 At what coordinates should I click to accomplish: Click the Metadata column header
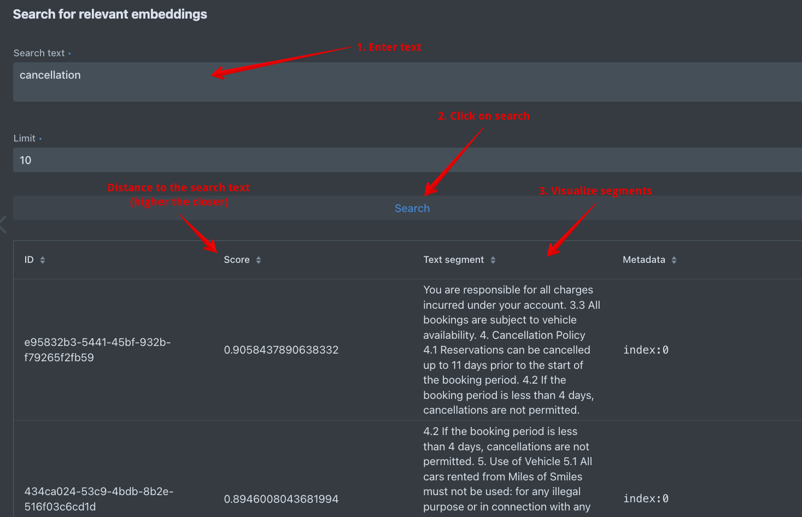tap(644, 260)
